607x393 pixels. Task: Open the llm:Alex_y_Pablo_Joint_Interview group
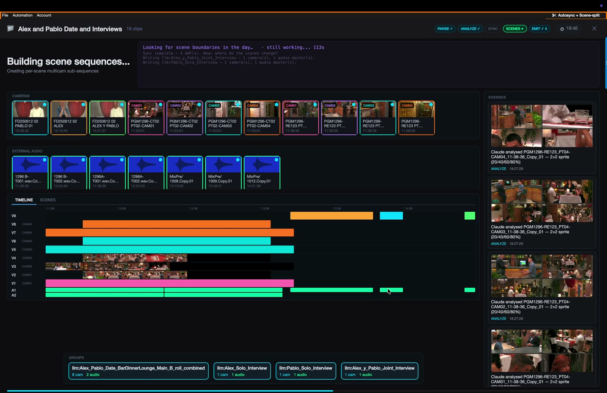(x=380, y=371)
